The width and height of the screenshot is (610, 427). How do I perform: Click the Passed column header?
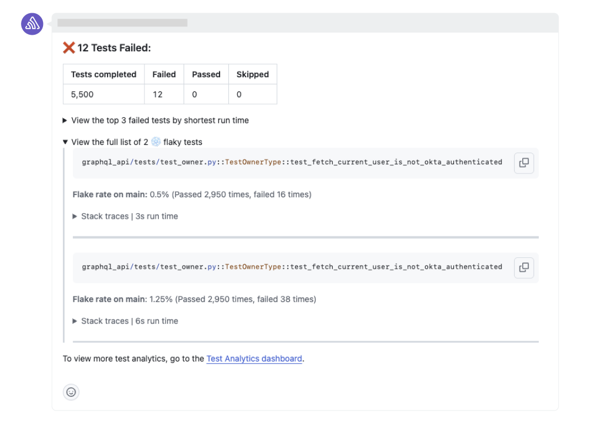[x=205, y=74]
